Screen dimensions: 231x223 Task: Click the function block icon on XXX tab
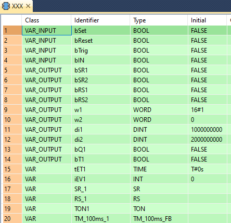coord(6,6)
